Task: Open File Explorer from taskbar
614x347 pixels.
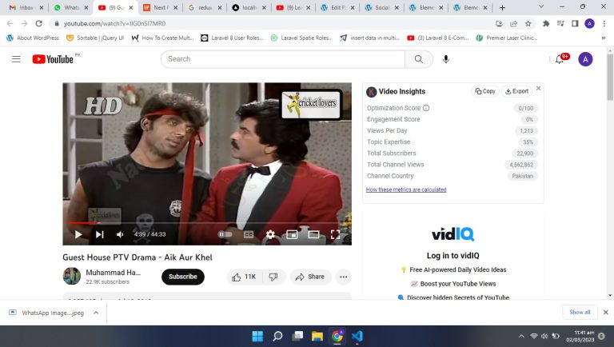Action: [317, 337]
